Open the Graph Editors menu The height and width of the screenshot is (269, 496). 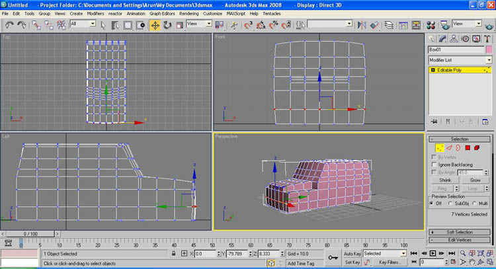[162, 14]
